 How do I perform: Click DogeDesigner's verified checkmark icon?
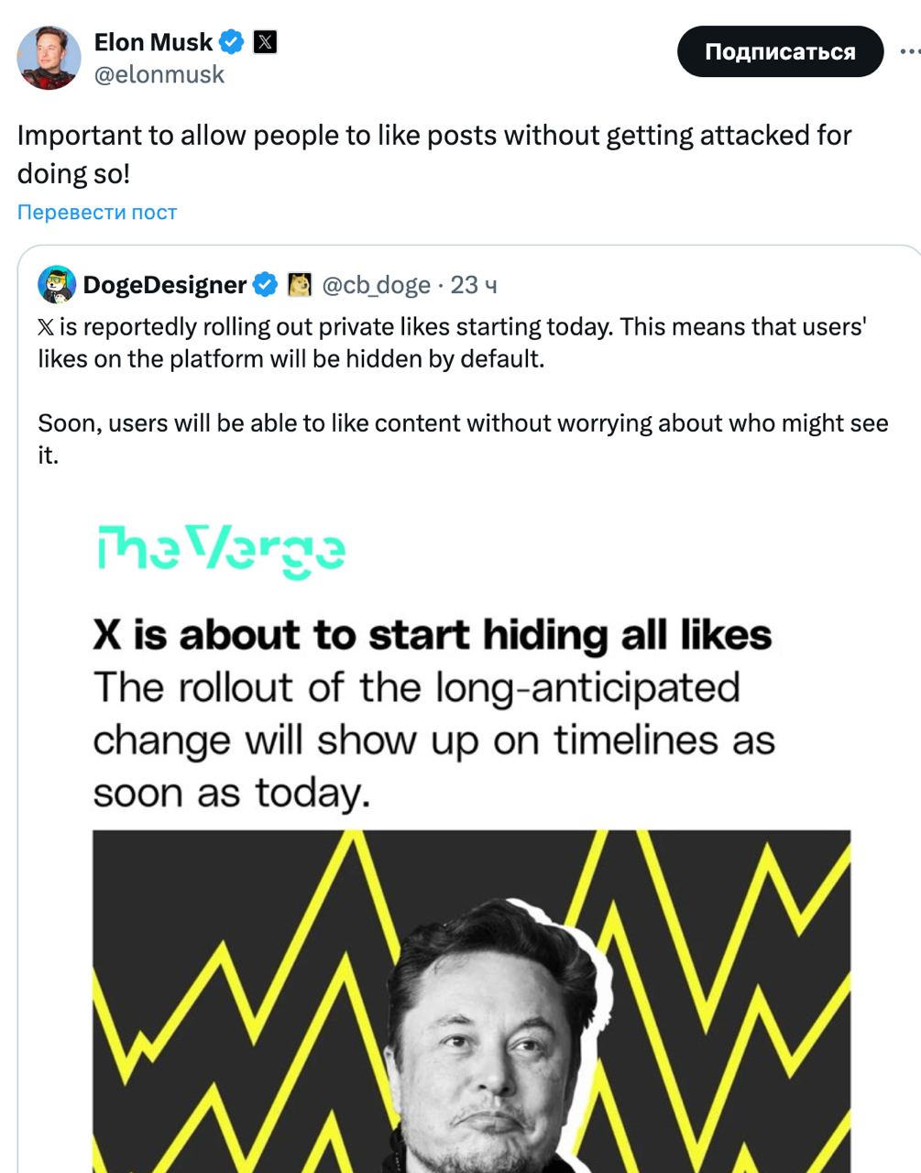click(x=266, y=284)
